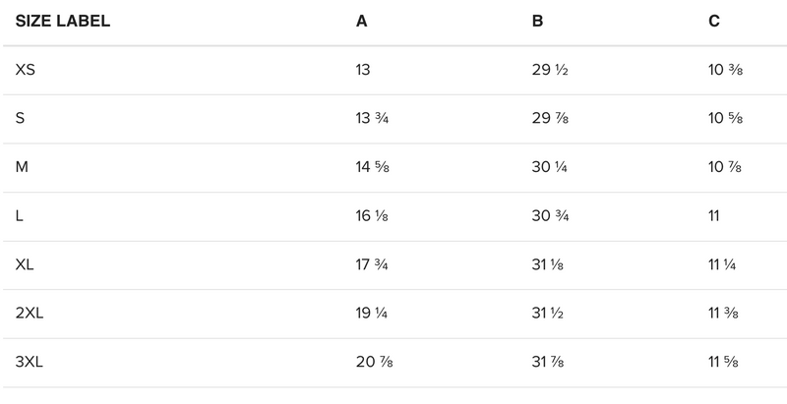Click the column B header
Screen dimensions: 787x404
tap(537, 22)
